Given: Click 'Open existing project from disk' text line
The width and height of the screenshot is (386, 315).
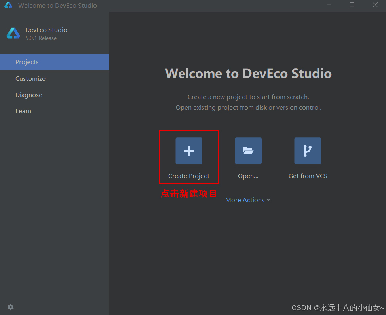Looking at the screenshot, I should (248, 108).
